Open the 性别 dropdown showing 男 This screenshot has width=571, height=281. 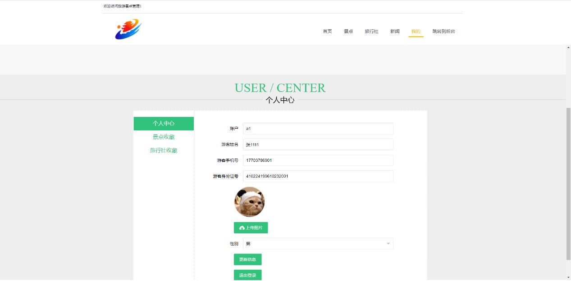[318, 244]
